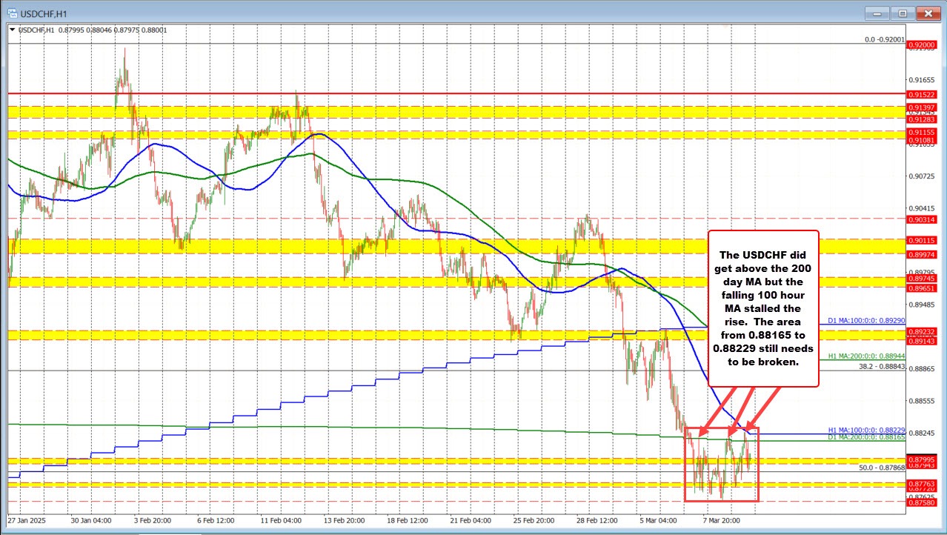The image size is (947, 535).
Task: Close the USDCHF,H1 chart window
Action: click(926, 13)
